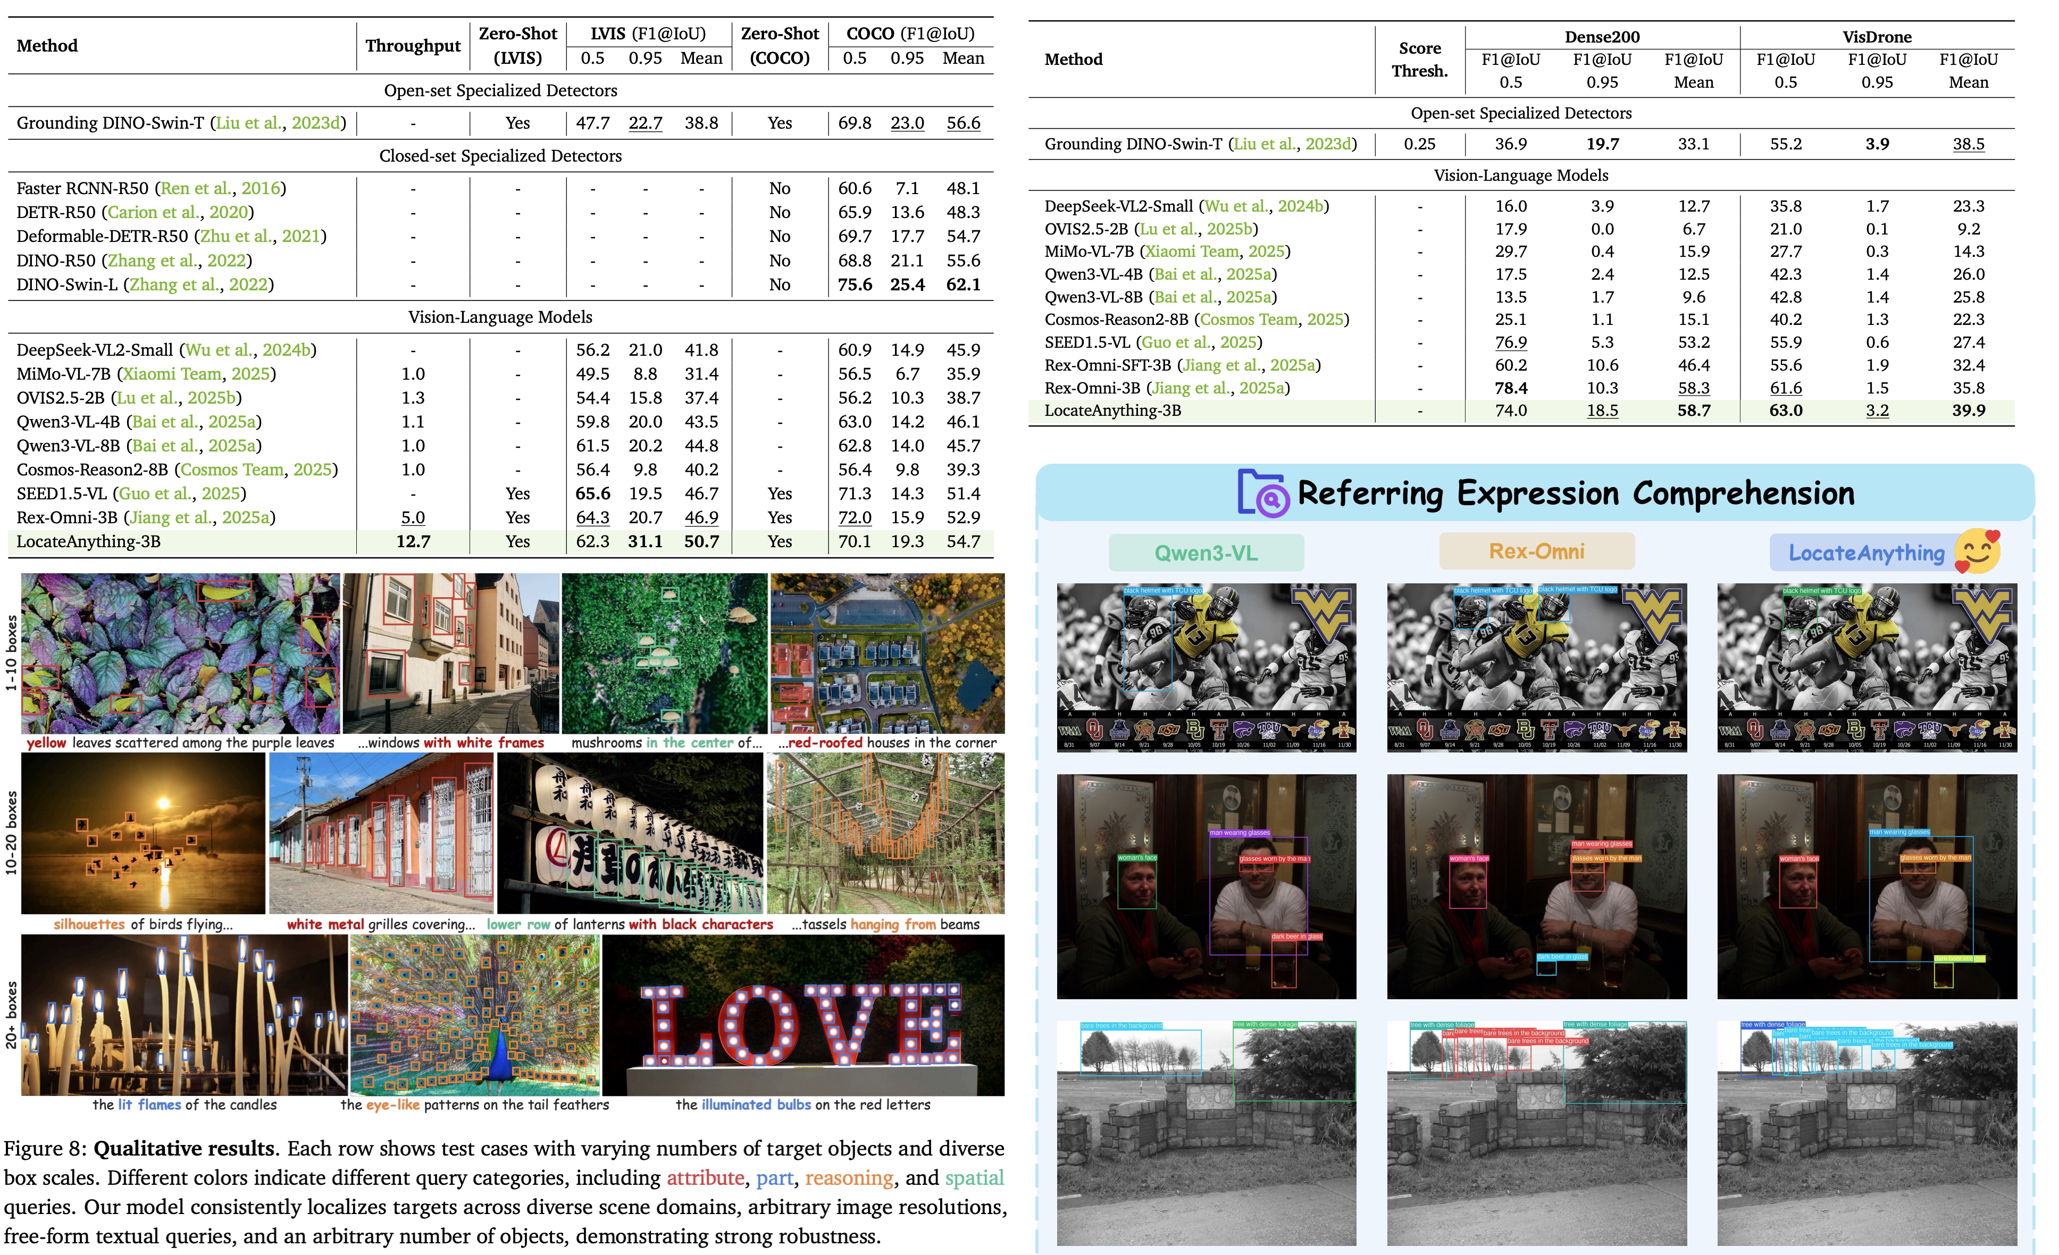Click the bold 78.4 value in Rex-Omni-3B row
The width and height of the screenshot is (2059, 1255).
[1511, 388]
